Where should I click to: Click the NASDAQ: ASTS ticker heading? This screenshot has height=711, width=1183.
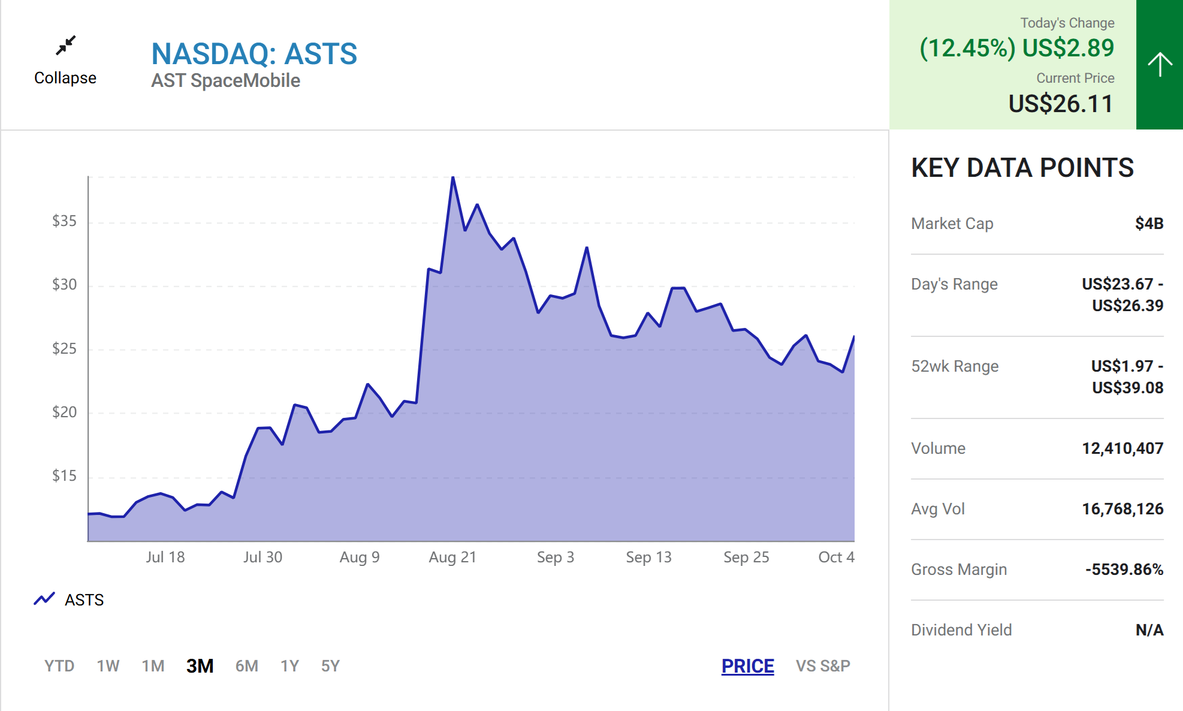pyautogui.click(x=254, y=54)
